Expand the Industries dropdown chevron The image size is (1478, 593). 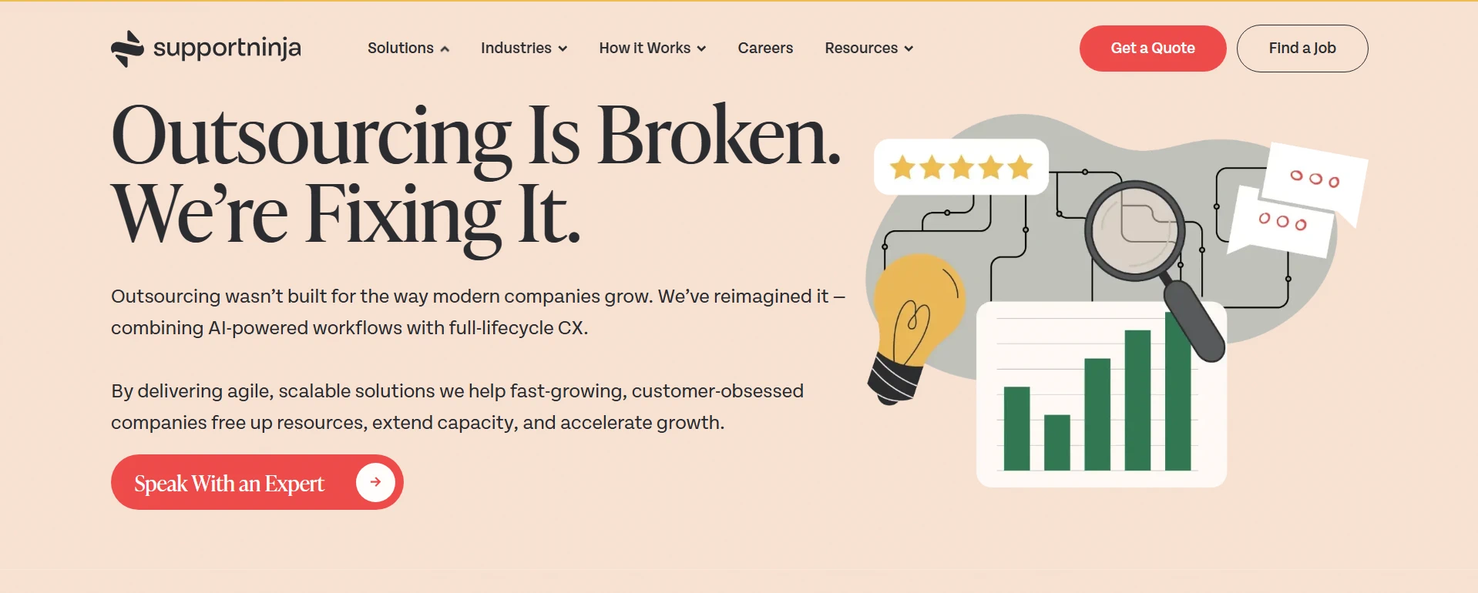563,49
